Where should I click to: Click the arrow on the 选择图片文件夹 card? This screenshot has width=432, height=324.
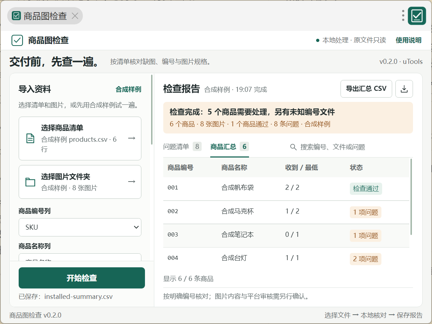tap(131, 182)
